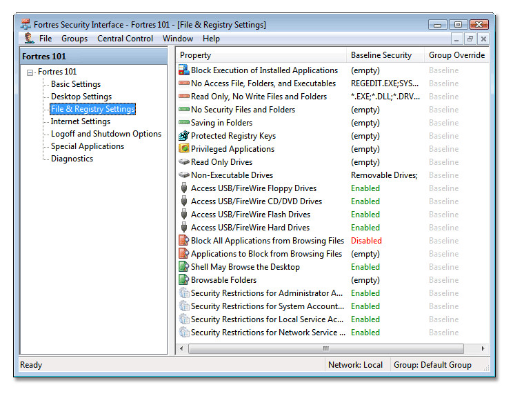Click the red Disabled value
The width and height of the screenshot is (513, 396).
click(x=366, y=241)
